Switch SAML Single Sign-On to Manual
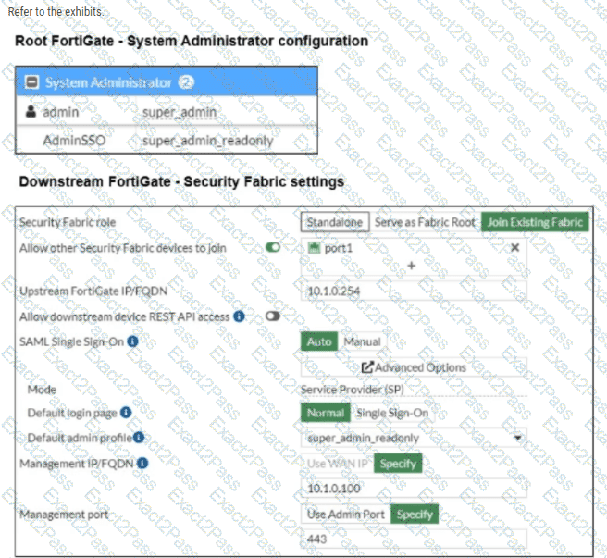The image size is (607, 558). coord(363,341)
